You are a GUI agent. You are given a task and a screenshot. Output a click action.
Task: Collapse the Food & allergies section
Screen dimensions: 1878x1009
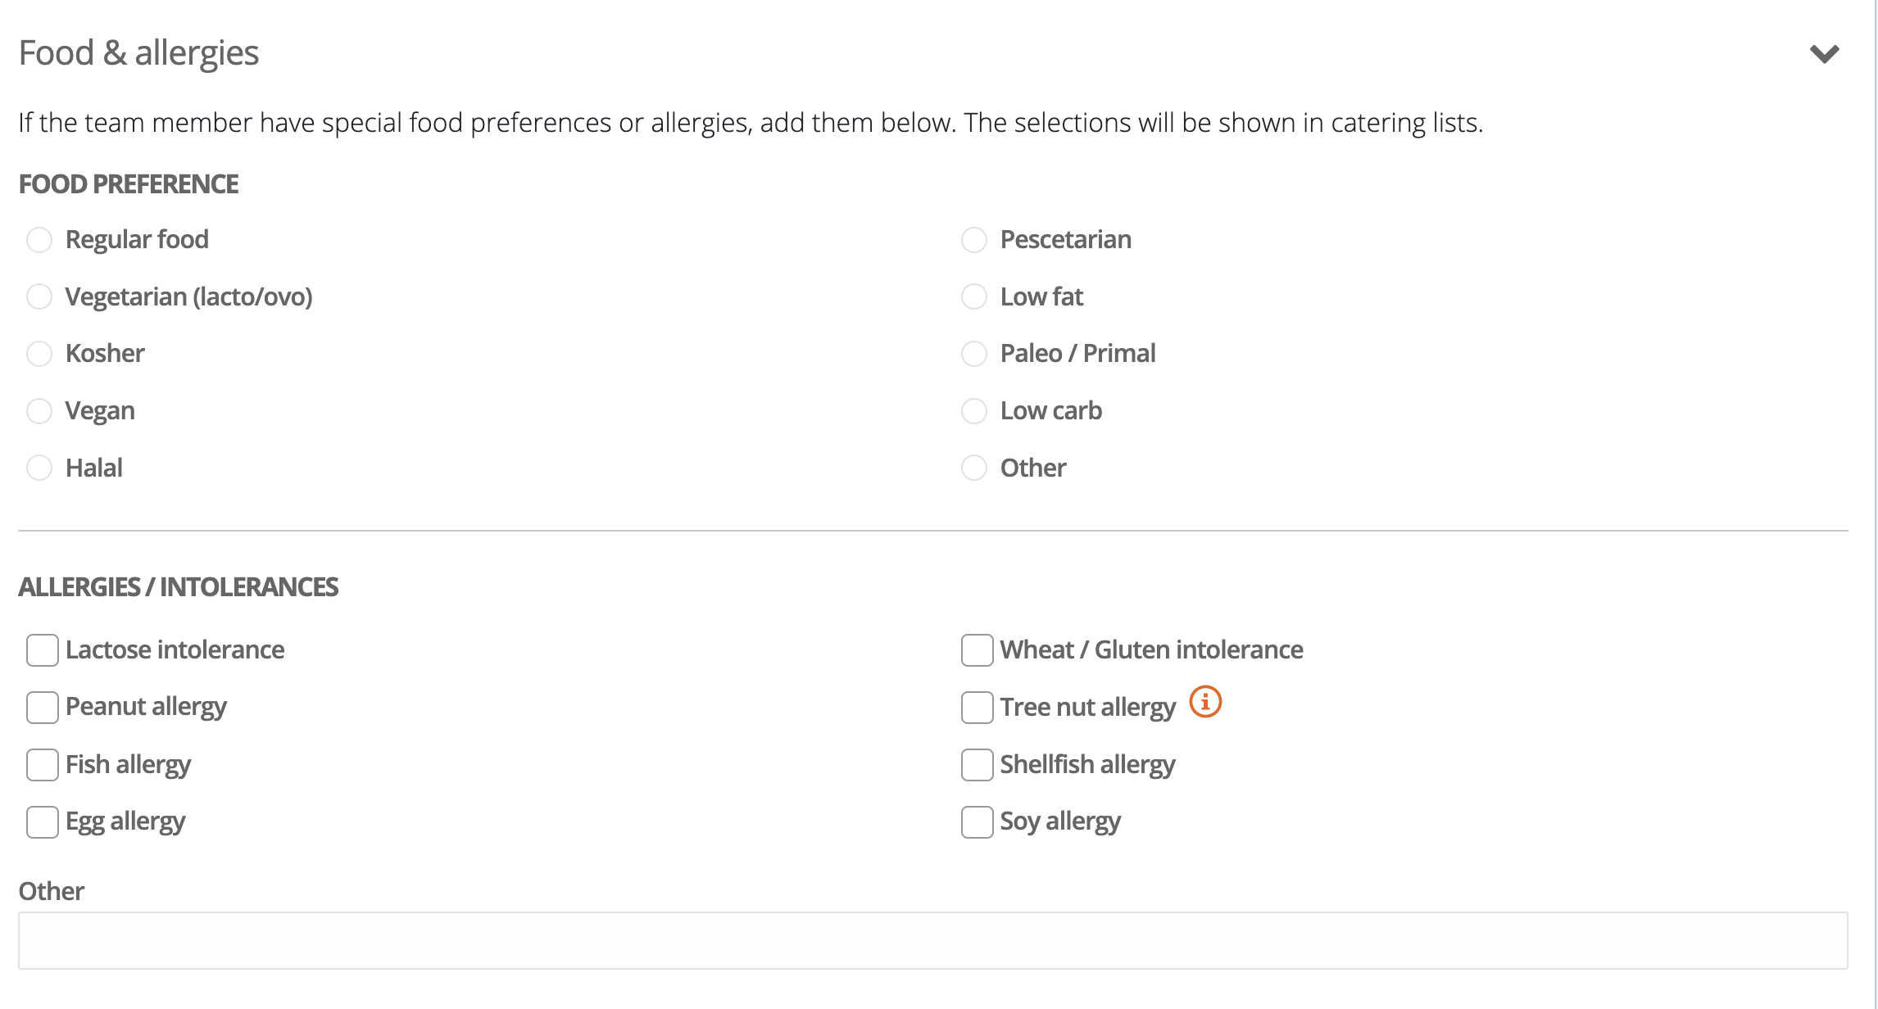(x=1824, y=54)
